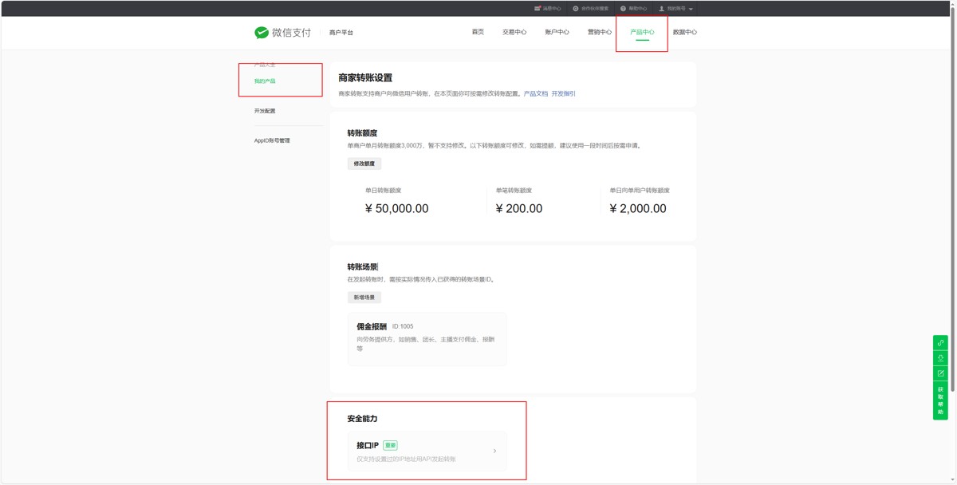The width and height of the screenshot is (957, 485).
Task: Open 合作伙伴搜索 partner search
Action: (x=591, y=9)
